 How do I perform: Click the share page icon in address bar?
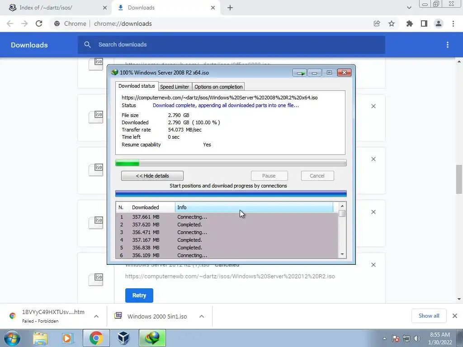(x=377, y=23)
